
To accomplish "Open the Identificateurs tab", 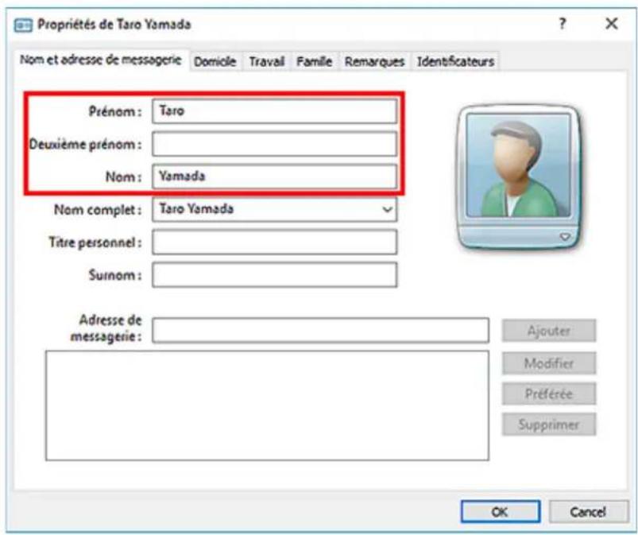I will [455, 61].
